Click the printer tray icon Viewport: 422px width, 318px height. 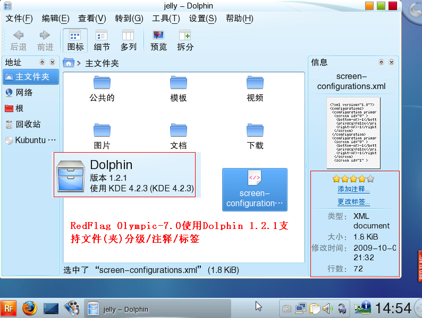click(x=342, y=308)
